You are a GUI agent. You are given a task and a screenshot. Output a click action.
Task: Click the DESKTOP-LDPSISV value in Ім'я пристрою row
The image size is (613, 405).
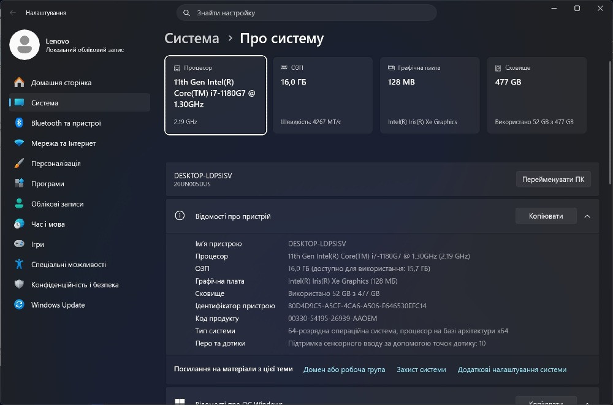coord(317,243)
